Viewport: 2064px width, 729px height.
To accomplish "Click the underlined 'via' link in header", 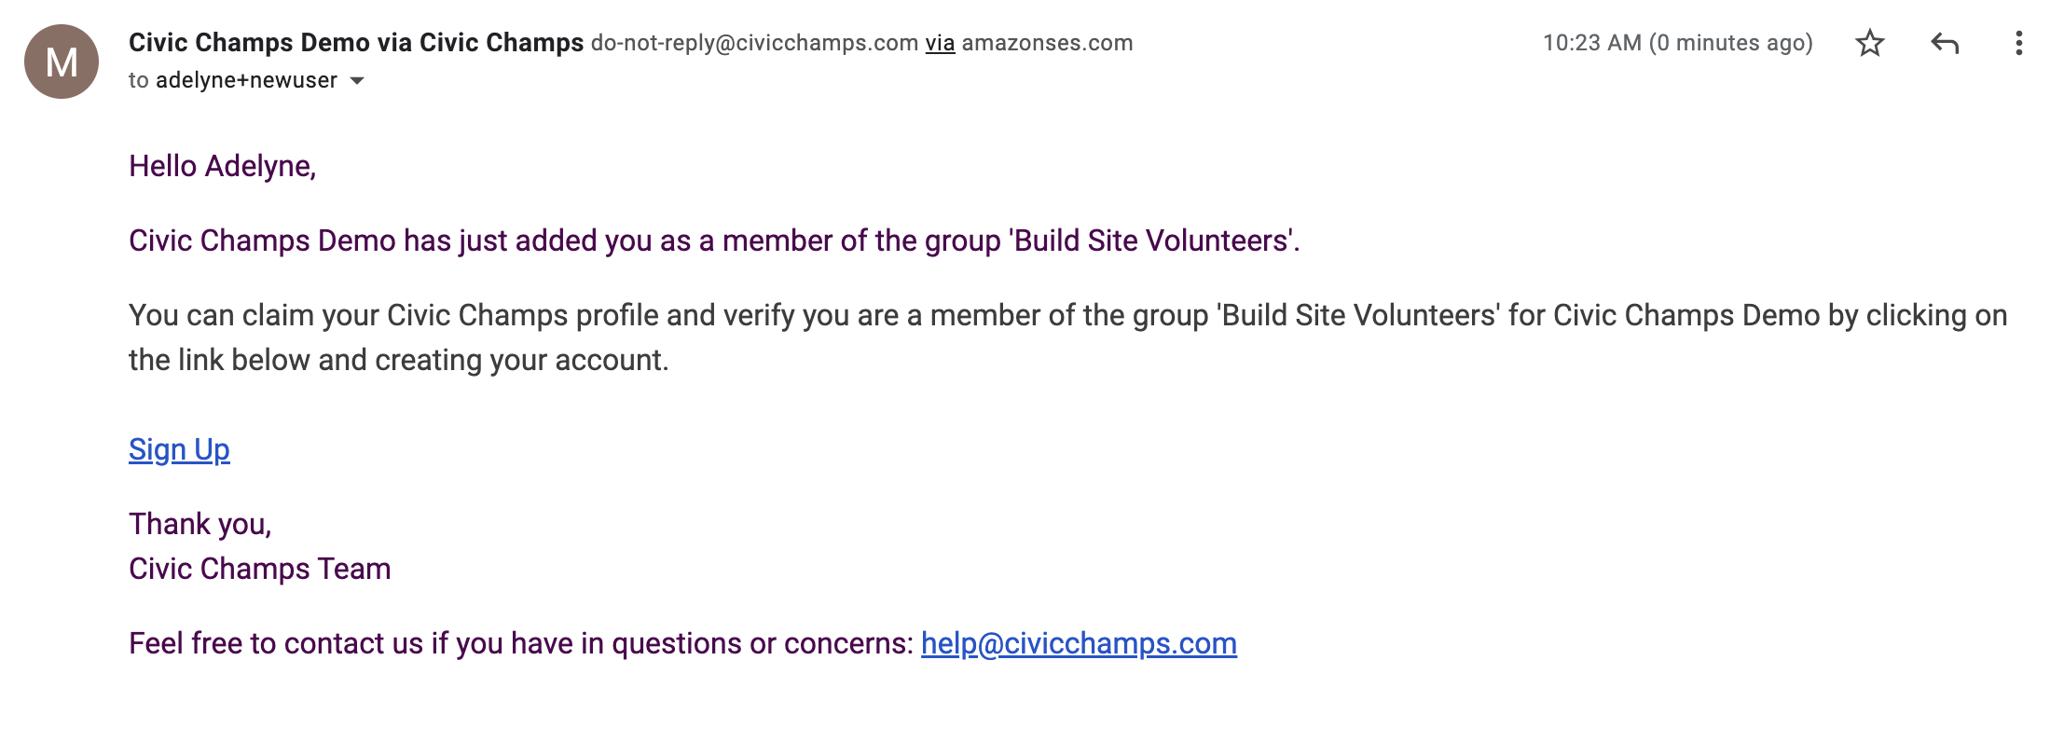I will (x=940, y=43).
